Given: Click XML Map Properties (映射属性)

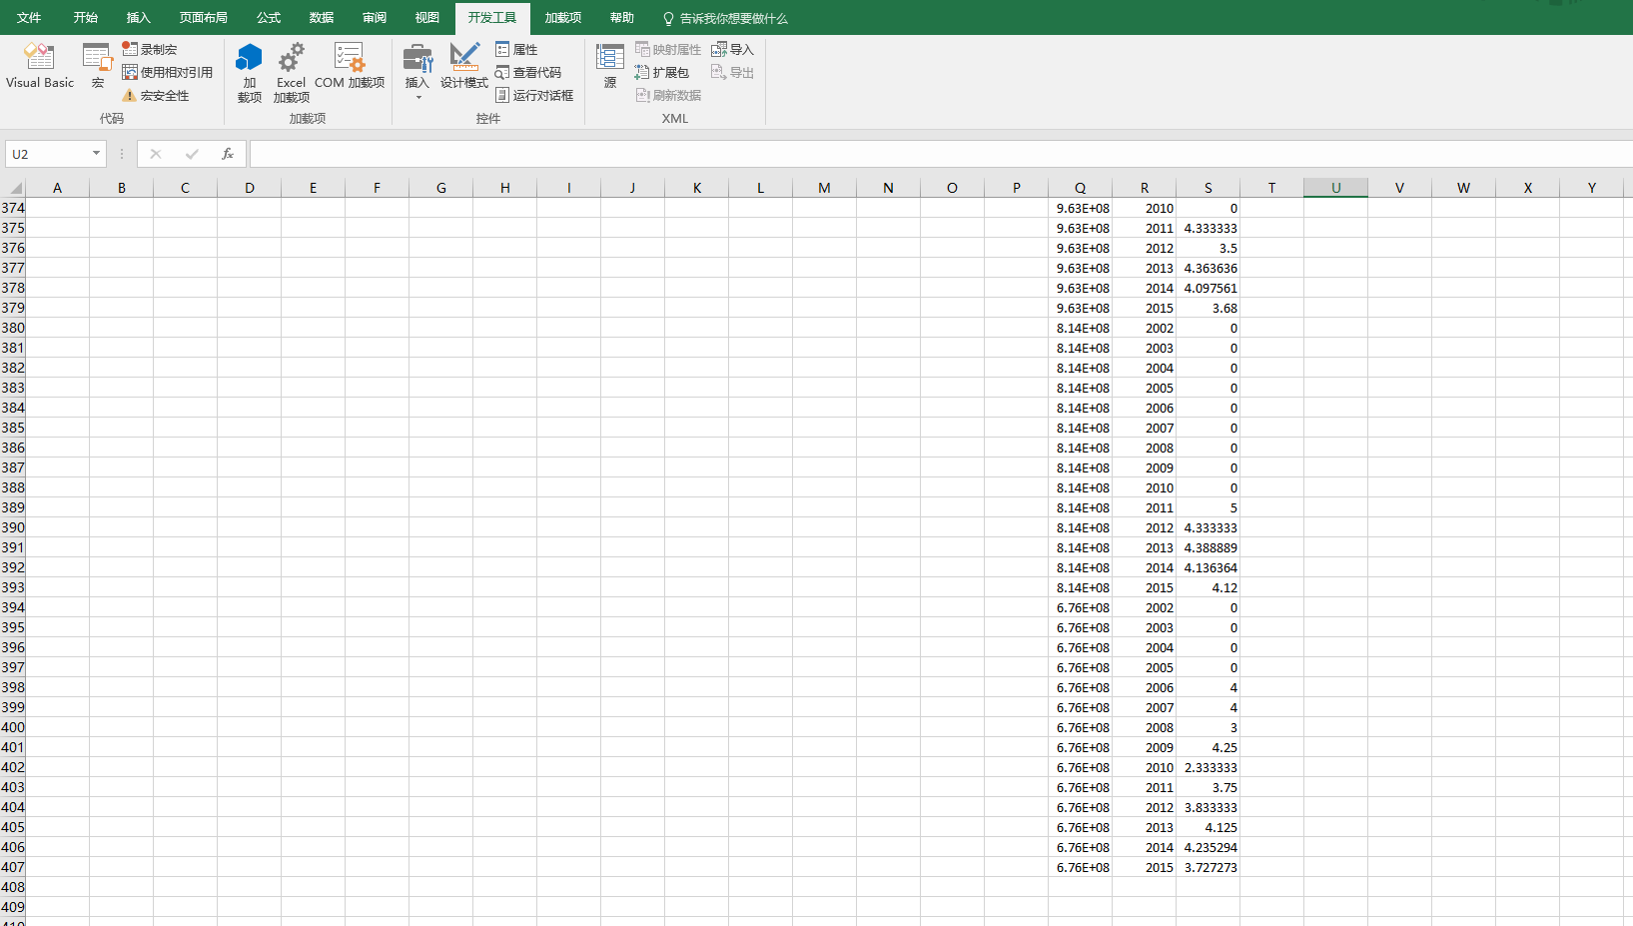Looking at the screenshot, I should pyautogui.click(x=668, y=49).
